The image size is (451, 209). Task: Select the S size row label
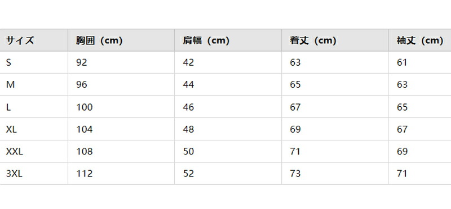(x=8, y=62)
